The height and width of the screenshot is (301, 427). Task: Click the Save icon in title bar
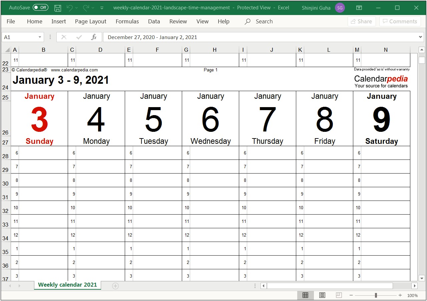point(58,8)
